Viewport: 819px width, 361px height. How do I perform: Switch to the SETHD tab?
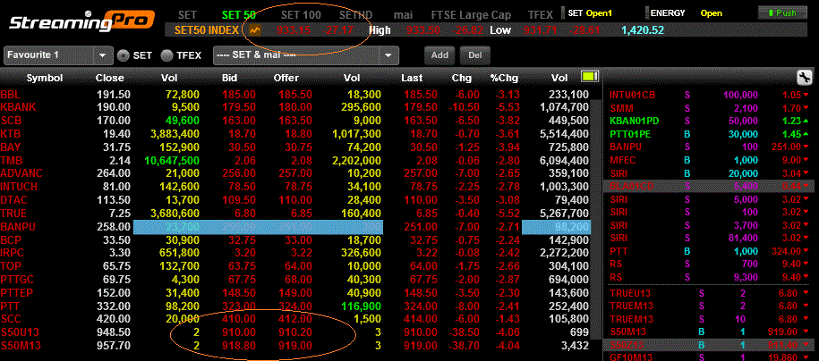click(357, 15)
